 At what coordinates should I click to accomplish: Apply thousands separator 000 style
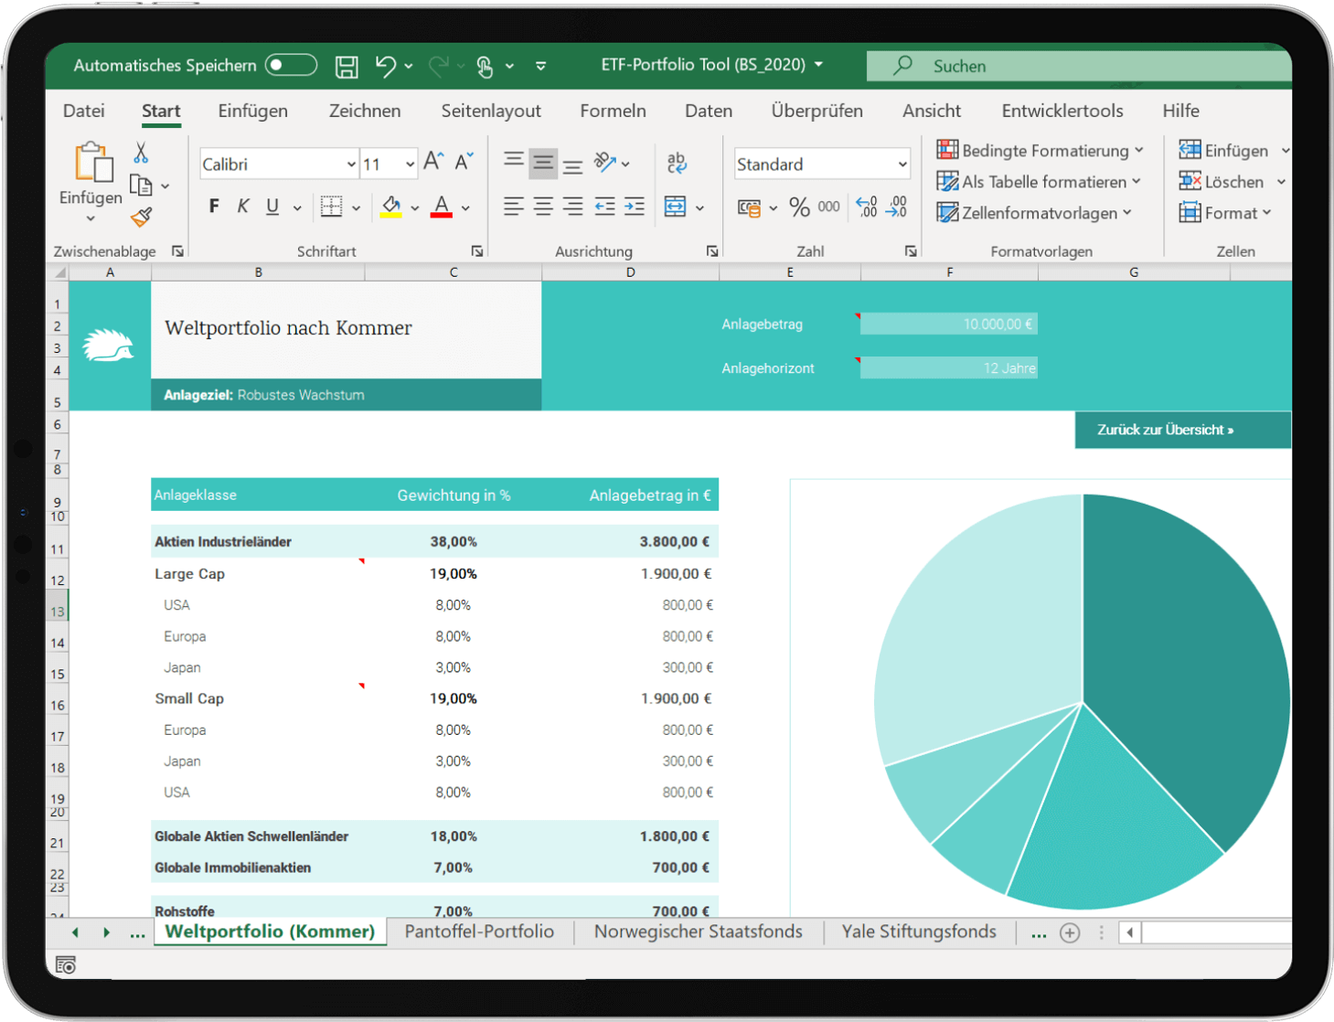828,207
